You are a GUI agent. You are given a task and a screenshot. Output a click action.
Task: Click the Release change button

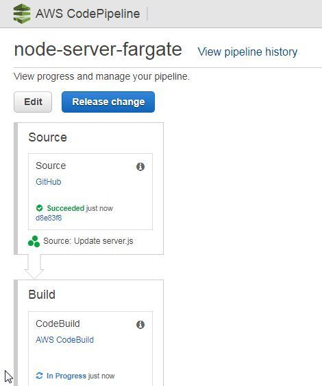108,102
